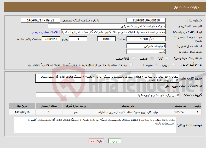Click the delivery province field آذربایجان شرقی
Screen dimensions: 206x148
[146, 46]
